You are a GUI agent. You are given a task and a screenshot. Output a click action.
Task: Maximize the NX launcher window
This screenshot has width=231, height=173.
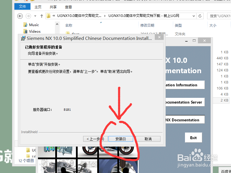194,40
